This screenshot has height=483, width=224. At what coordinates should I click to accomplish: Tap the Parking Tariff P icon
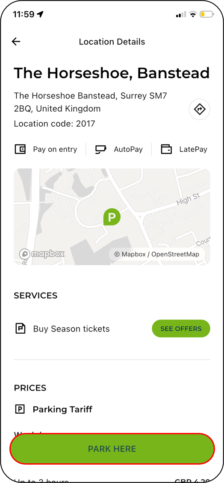pyautogui.click(x=20, y=409)
